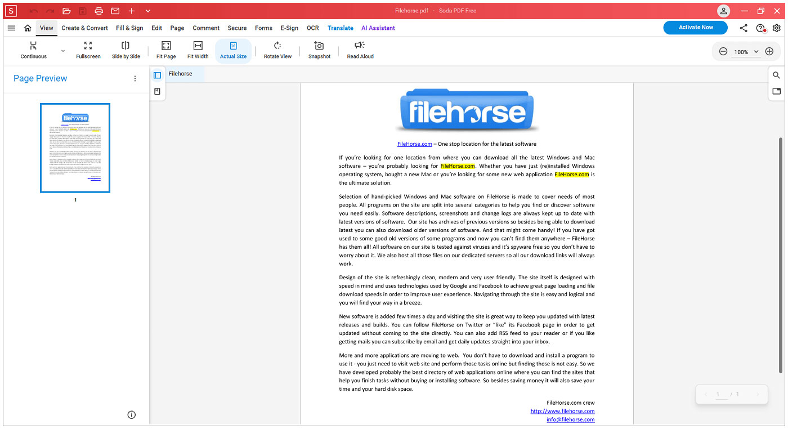Save the document using the disk icon
This screenshot has height=429, width=788.
click(83, 11)
